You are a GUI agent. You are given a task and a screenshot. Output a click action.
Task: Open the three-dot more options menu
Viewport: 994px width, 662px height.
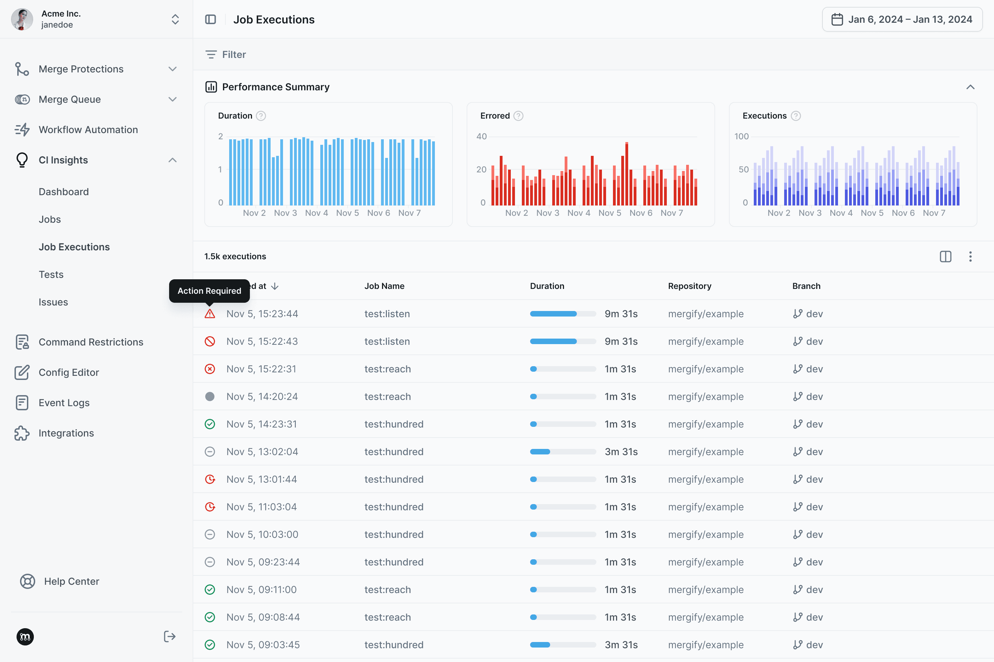pos(970,256)
